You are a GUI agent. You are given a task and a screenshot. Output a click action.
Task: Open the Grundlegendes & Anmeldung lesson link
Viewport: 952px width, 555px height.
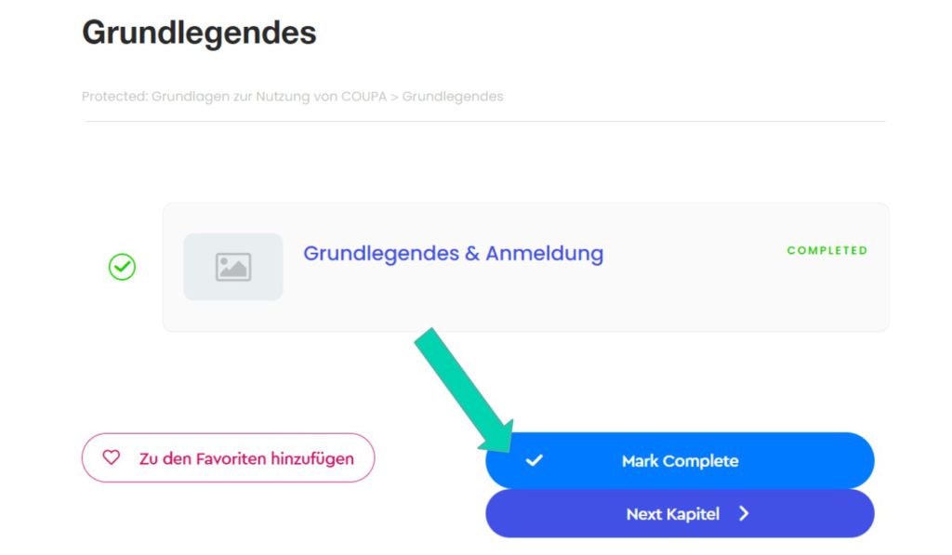tap(453, 253)
